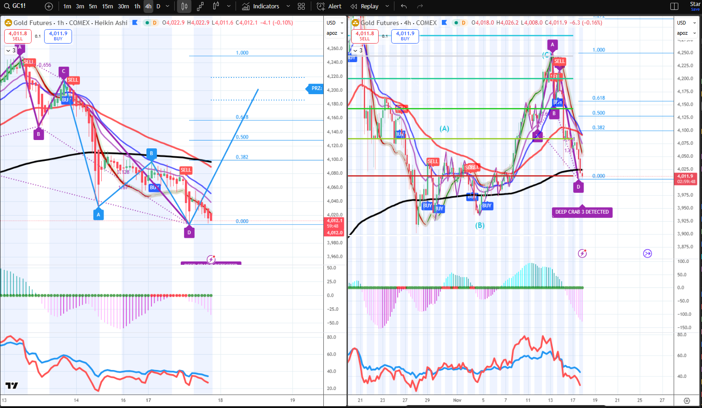
Task: Toggle the market status dot on 1h chart
Action: pos(147,23)
